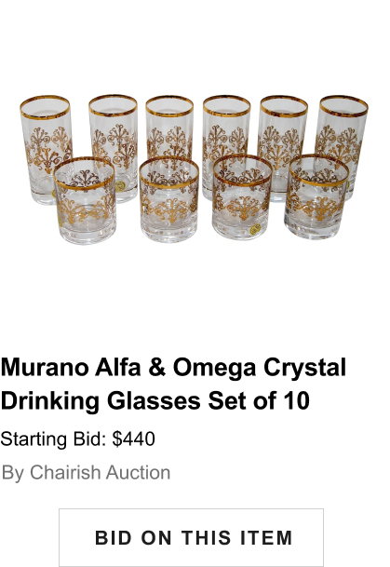Click the short tumbler with the gold sticker

point(242,197)
